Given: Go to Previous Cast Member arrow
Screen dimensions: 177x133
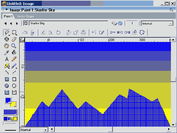Looking at the screenshot, I should (x=11, y=24).
